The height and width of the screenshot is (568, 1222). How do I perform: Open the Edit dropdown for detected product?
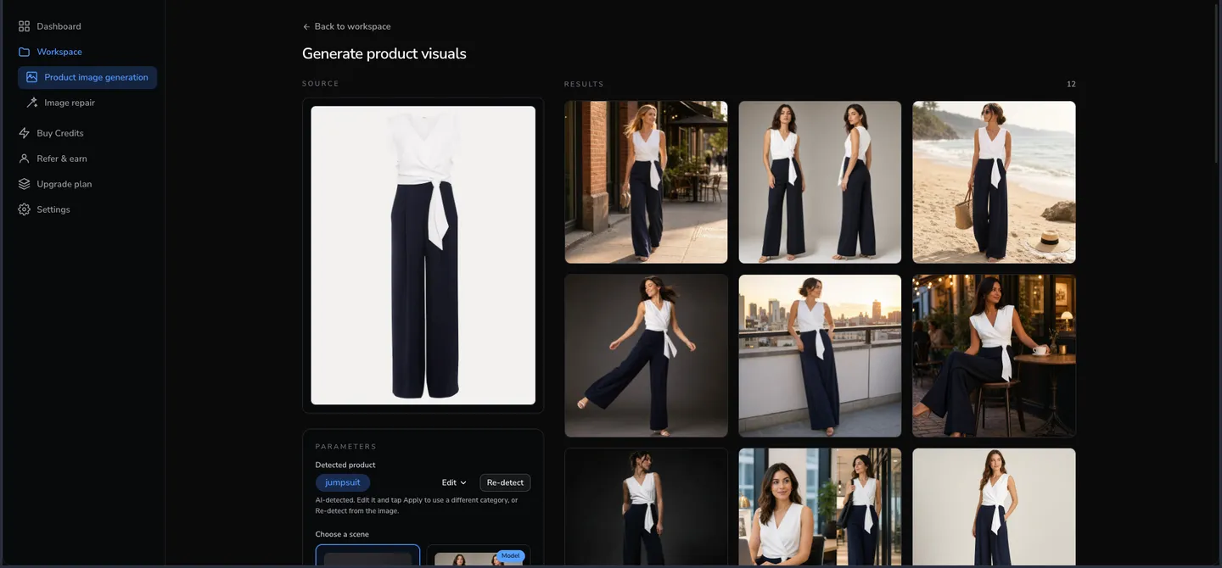pos(454,482)
